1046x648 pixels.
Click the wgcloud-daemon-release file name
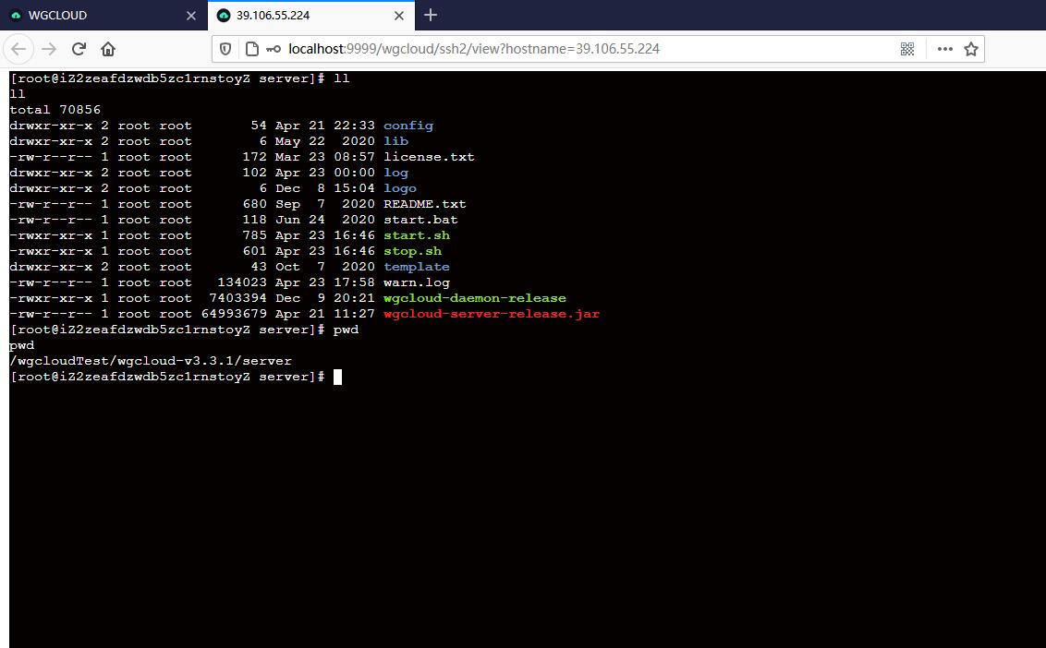tap(474, 298)
